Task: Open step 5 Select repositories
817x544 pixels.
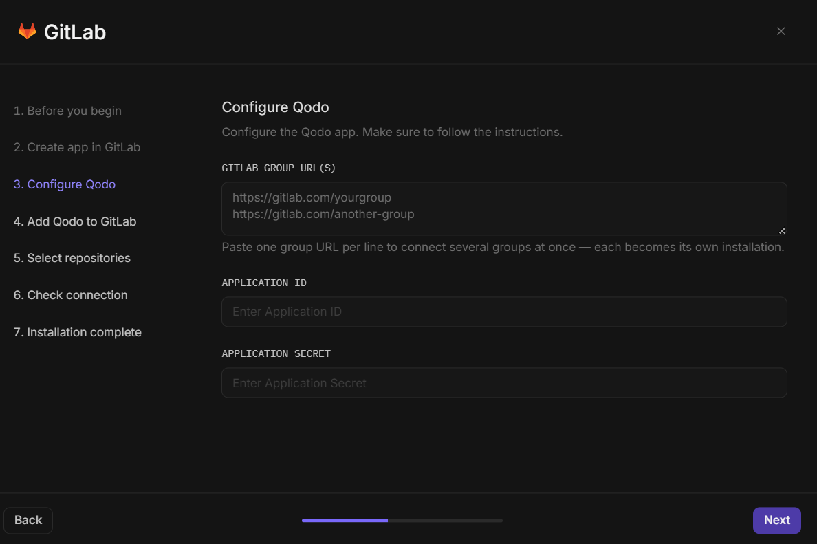Action: point(72,258)
